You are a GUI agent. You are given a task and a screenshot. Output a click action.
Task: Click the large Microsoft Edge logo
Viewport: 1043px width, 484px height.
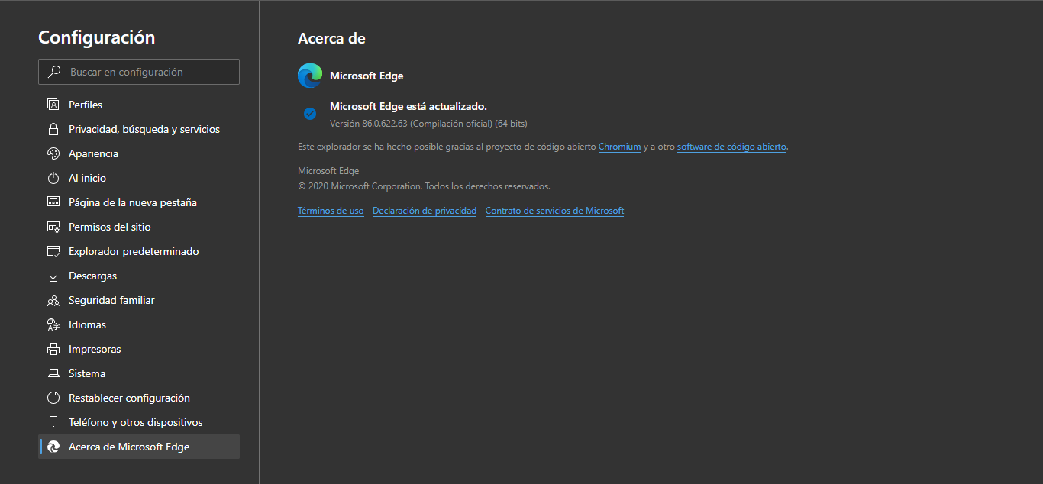tap(310, 76)
